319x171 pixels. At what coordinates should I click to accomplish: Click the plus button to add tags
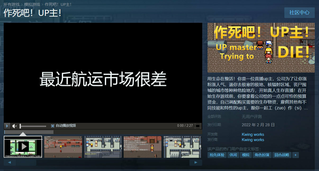click(295, 155)
